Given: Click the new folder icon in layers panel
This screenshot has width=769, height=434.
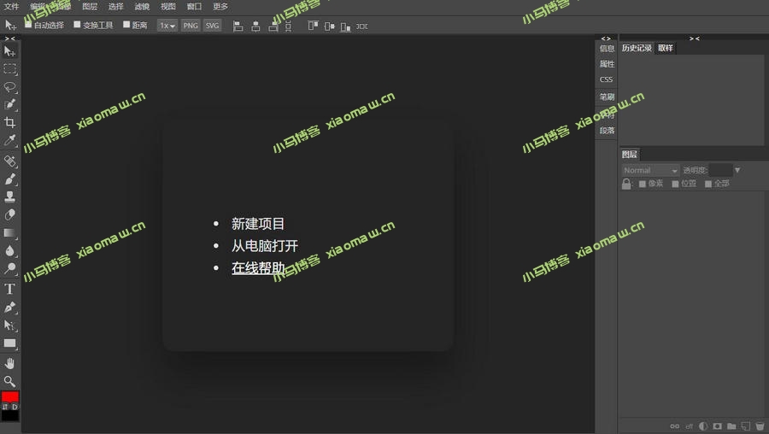Looking at the screenshot, I should [x=731, y=425].
